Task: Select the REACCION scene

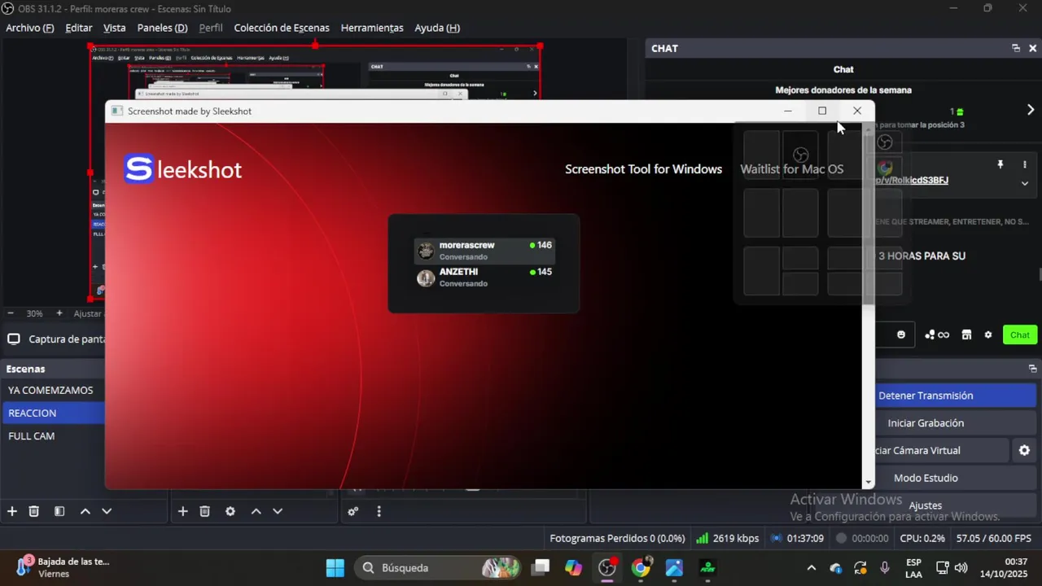Action: coord(54,413)
